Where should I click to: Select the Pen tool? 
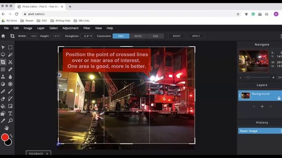(3, 91)
